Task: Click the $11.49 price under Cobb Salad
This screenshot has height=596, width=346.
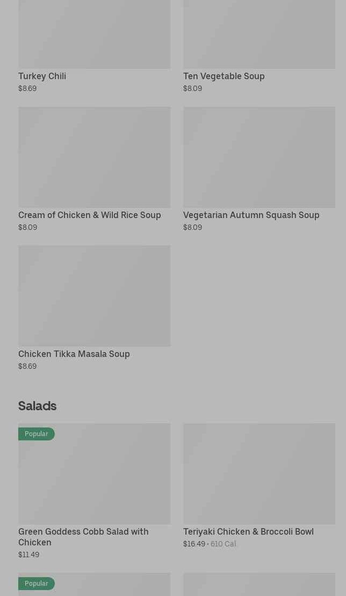Action: click(28, 555)
